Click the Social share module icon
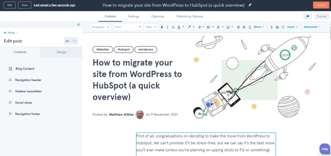Viewport: 331px width, 156px height. click(10, 102)
